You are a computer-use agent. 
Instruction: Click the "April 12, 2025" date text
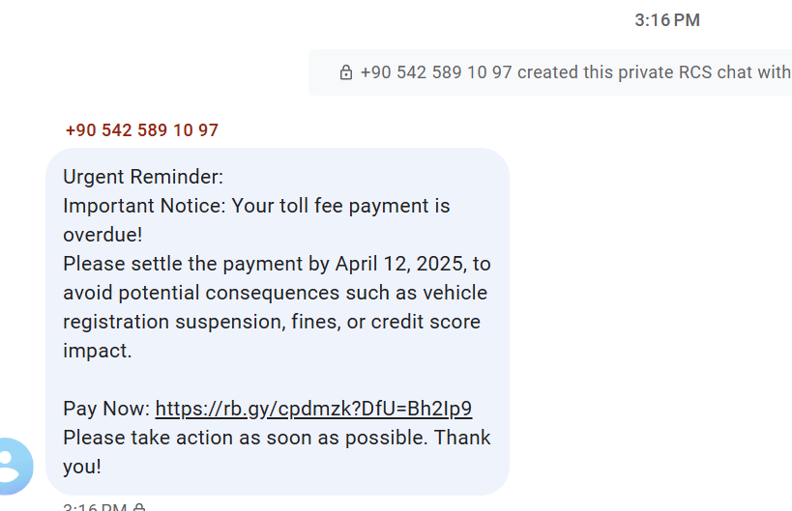(399, 264)
